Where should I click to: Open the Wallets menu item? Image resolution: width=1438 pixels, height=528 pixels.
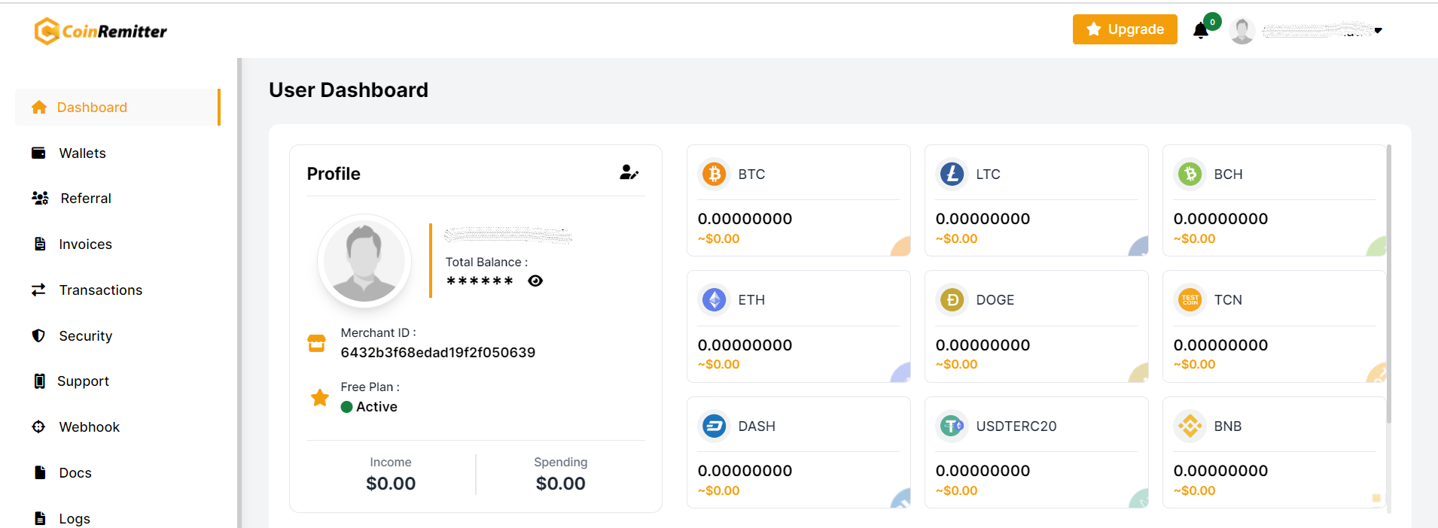point(82,153)
